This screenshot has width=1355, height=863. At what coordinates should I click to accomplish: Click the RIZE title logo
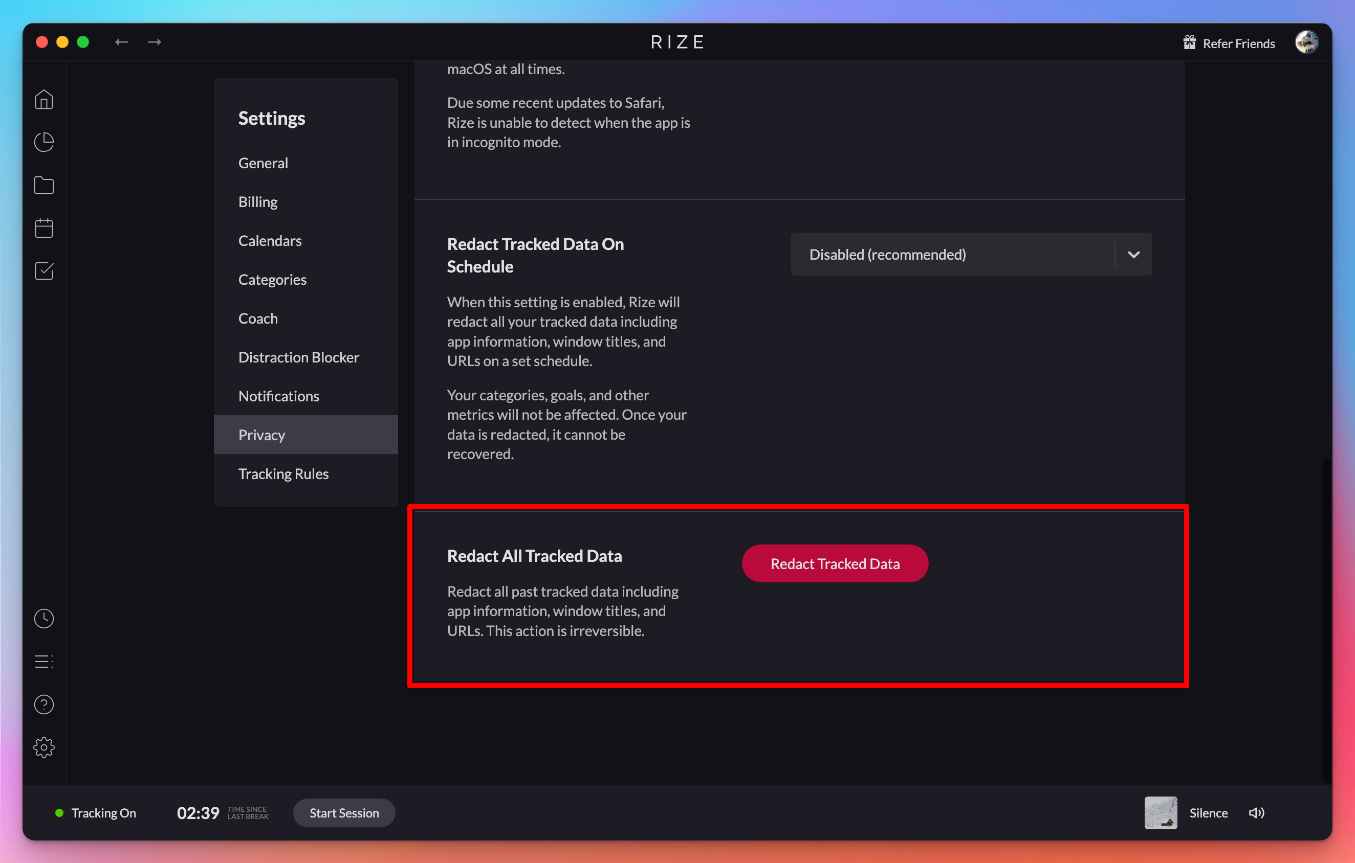(x=677, y=42)
